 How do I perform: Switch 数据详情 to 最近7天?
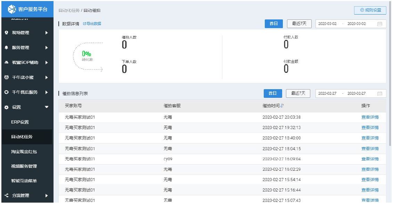299,24
